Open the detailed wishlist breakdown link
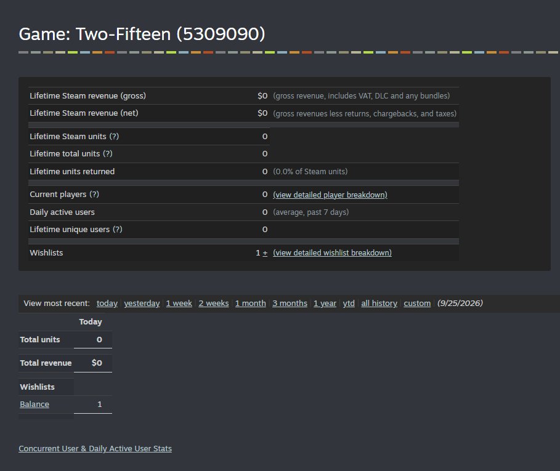The image size is (560, 471). 332,252
